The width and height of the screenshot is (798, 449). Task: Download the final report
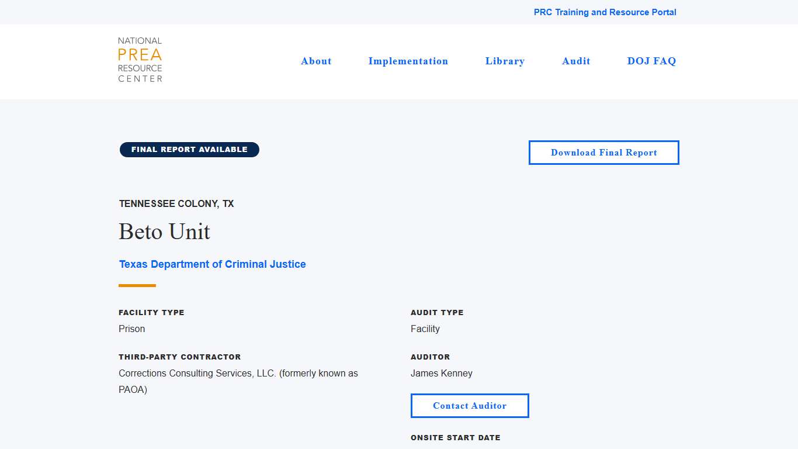603,153
